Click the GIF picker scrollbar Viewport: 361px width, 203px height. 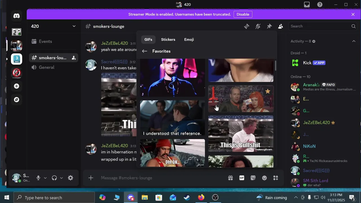tap(275, 65)
